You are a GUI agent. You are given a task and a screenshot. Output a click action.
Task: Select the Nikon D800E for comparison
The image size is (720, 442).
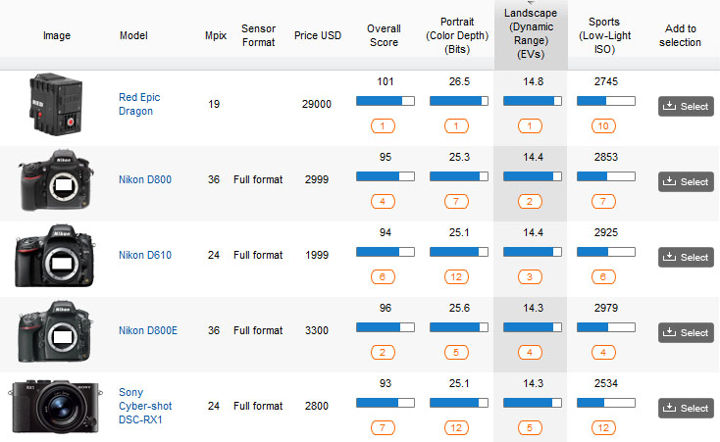point(685,332)
